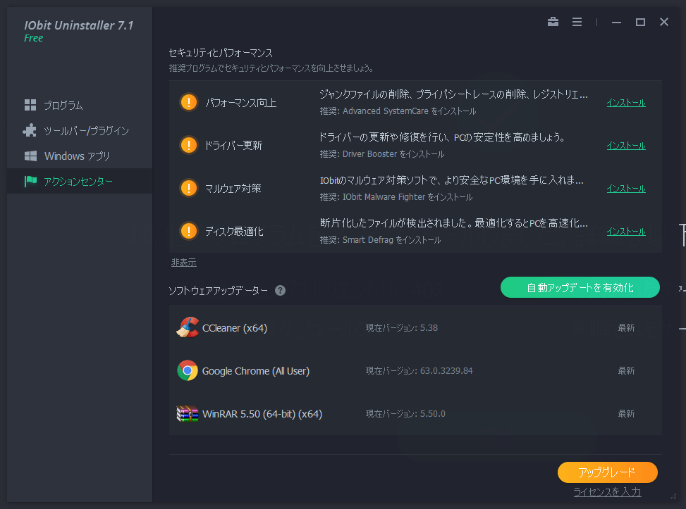
Task: Click the 推奨: Smart Defrag をインストール text
Action: [x=380, y=239]
